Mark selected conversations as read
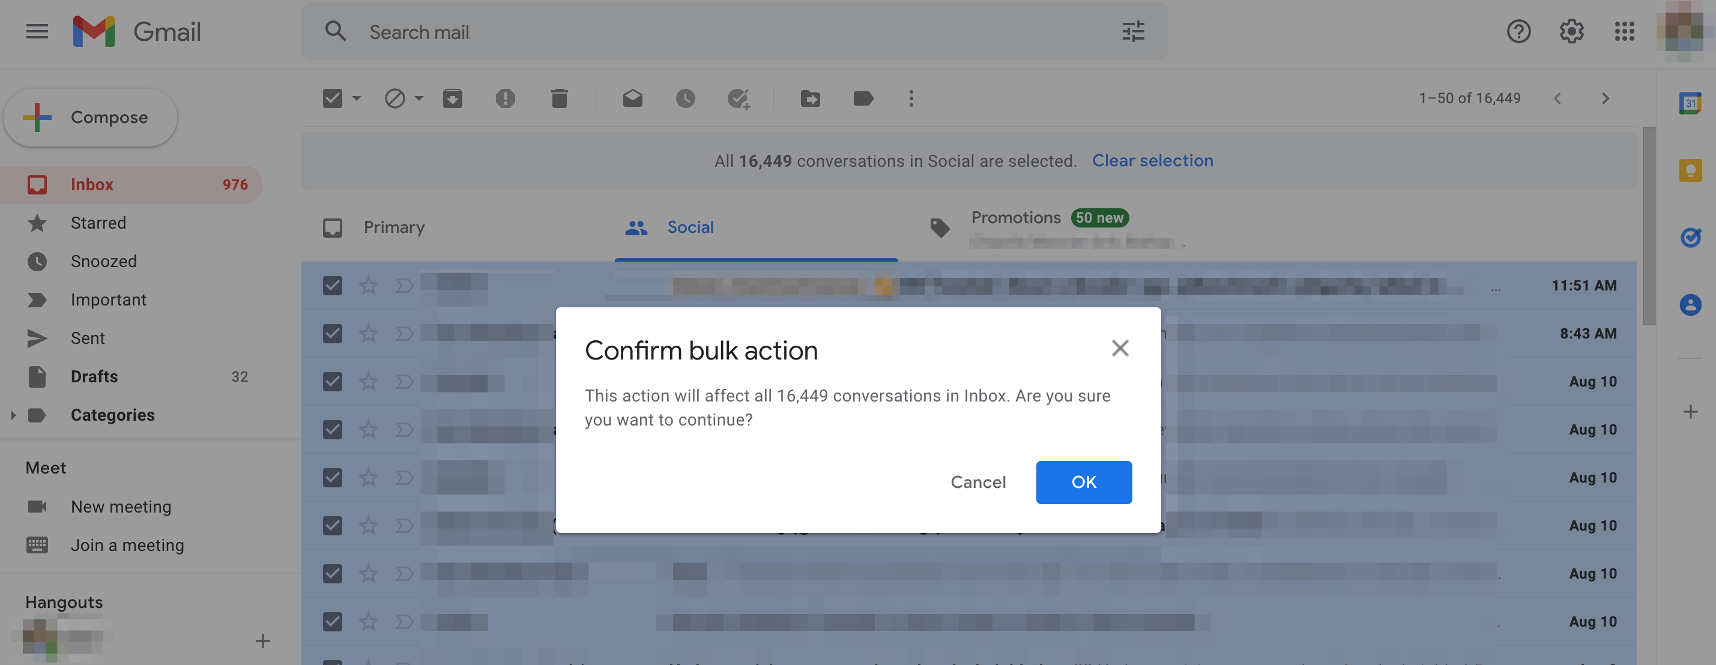Image resolution: width=1716 pixels, height=665 pixels. tap(632, 98)
